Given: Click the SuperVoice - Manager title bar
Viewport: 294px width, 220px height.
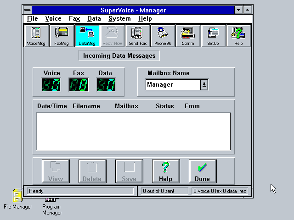Looking at the screenshot, I should point(133,10).
